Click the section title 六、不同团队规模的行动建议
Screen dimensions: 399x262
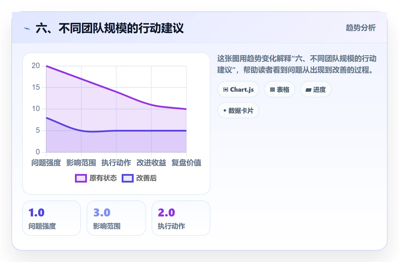point(110,28)
